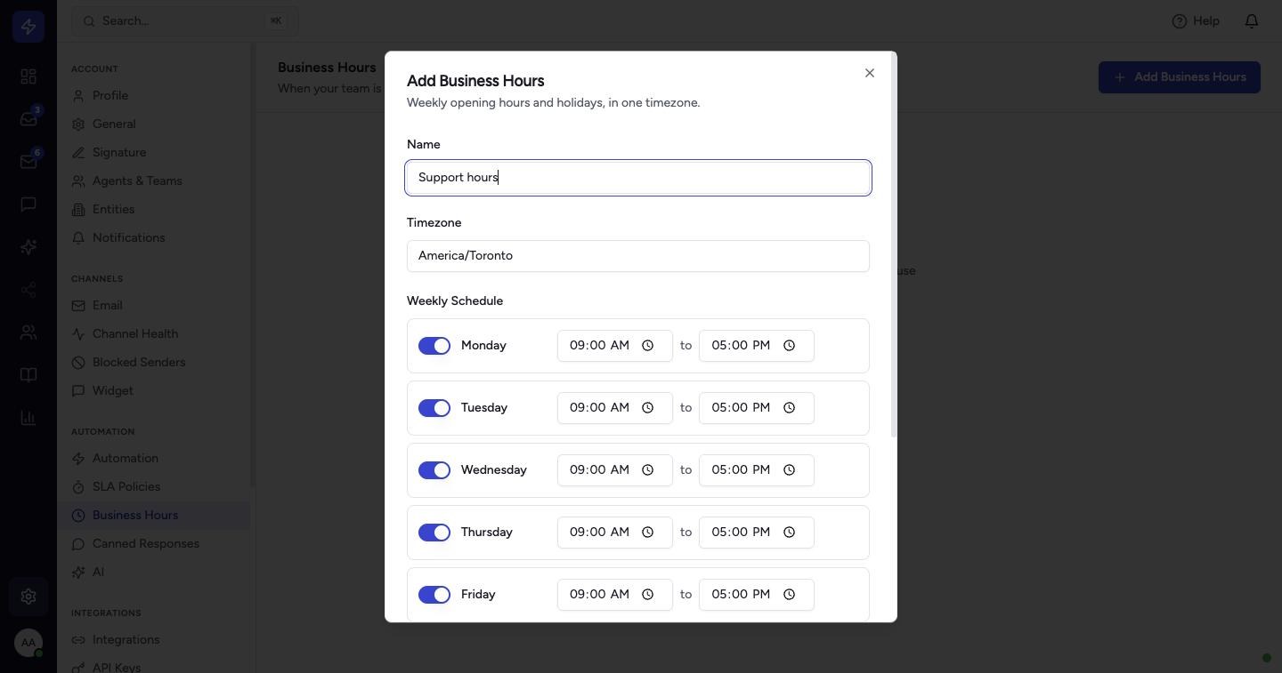
Task: Switch off the Thursday toggle
Action: 434,533
